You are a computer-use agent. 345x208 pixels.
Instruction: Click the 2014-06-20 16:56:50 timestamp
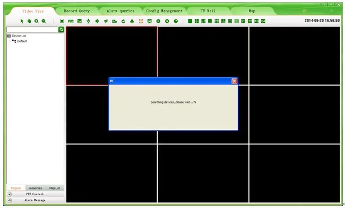(x=322, y=21)
